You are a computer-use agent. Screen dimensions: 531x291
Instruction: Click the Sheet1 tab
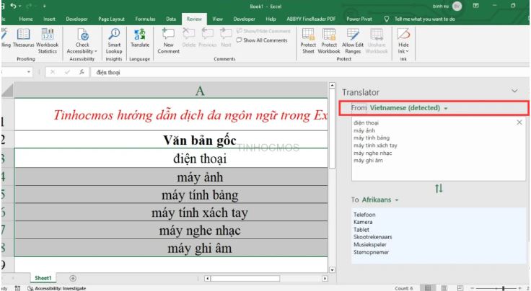(43, 278)
